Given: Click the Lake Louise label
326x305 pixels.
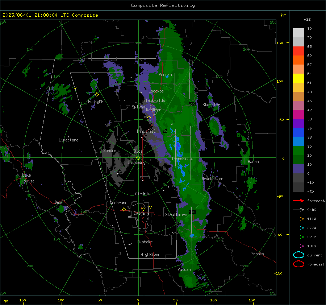Looking at the screenshot, I should pyautogui.click(x=28, y=178).
